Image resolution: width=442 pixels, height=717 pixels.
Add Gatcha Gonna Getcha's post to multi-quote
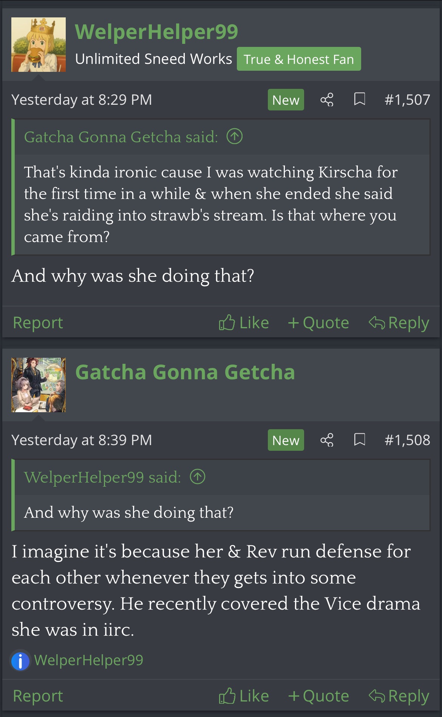[318, 696]
